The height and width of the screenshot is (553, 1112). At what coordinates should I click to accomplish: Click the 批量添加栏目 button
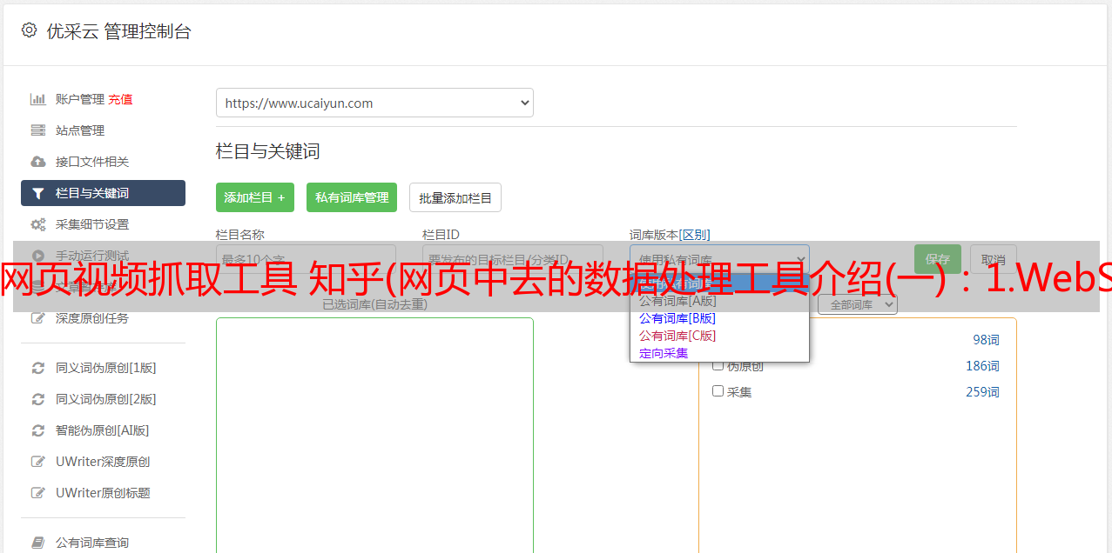coord(455,197)
